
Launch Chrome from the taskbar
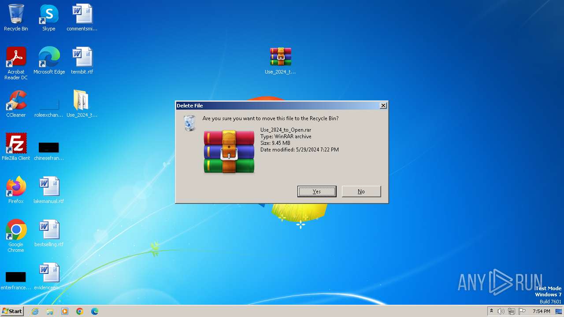(80, 311)
